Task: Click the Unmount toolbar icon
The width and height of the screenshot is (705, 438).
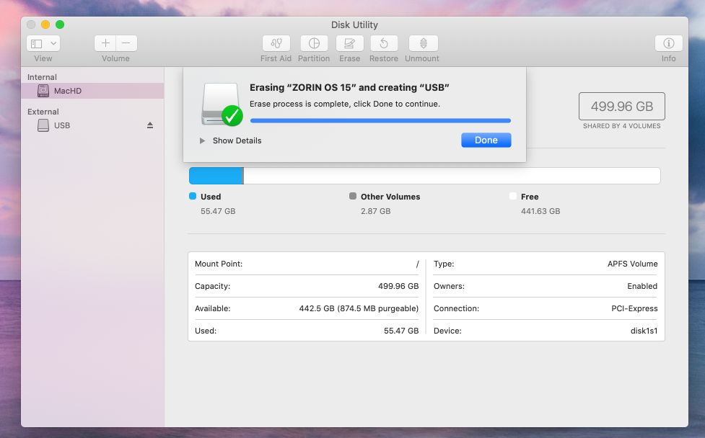Action: tap(422, 43)
